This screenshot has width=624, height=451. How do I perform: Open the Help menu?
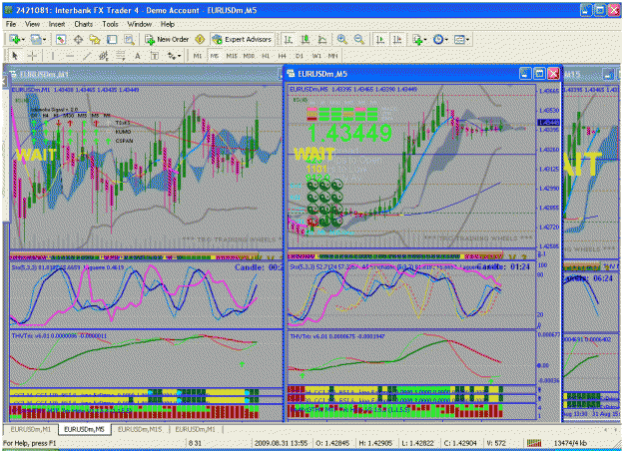point(168,24)
